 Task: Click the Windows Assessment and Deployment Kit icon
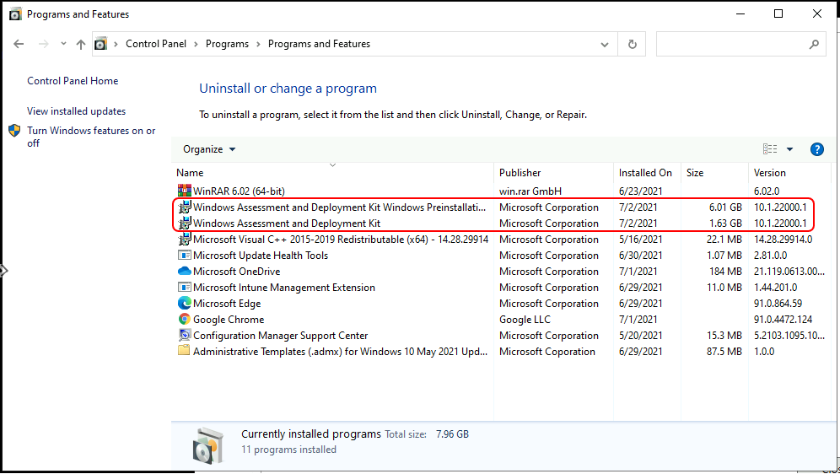coord(185,223)
